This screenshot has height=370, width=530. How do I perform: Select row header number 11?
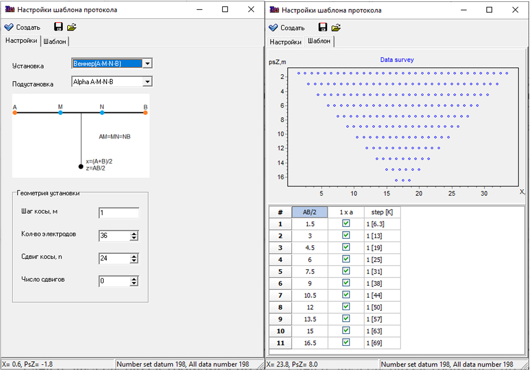(280, 343)
